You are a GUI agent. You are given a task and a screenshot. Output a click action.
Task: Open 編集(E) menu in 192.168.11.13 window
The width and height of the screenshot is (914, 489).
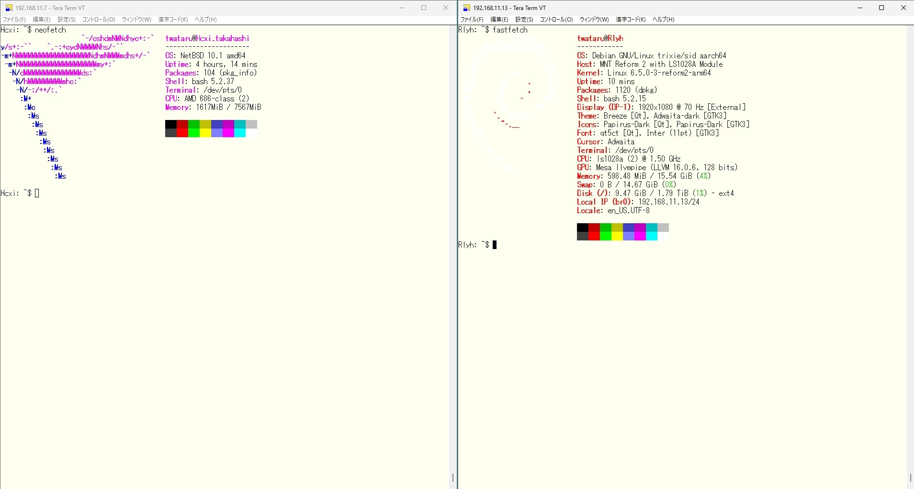coord(499,20)
